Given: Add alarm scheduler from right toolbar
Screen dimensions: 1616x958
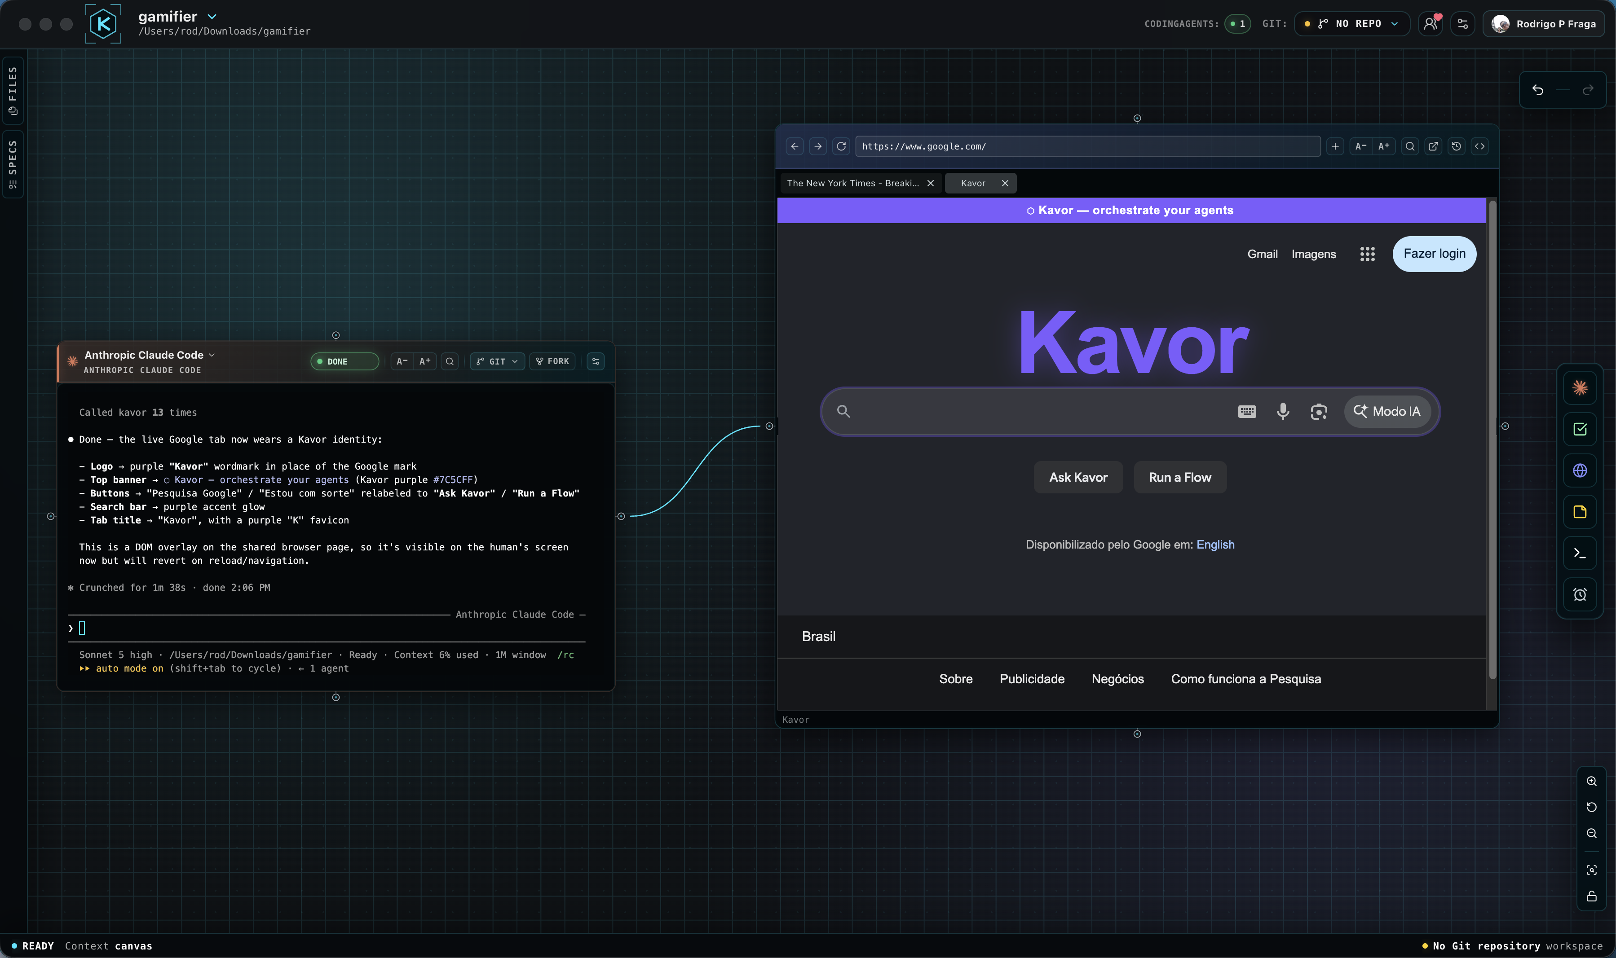Looking at the screenshot, I should pos(1580,594).
